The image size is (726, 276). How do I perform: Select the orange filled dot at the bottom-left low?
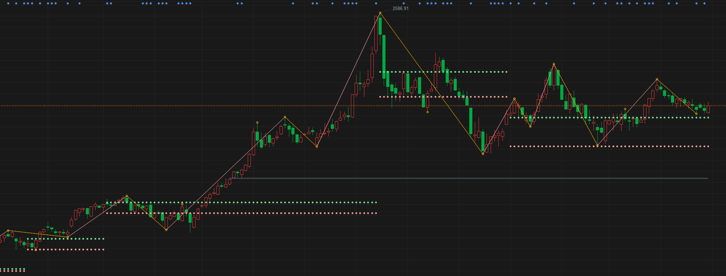point(36,250)
